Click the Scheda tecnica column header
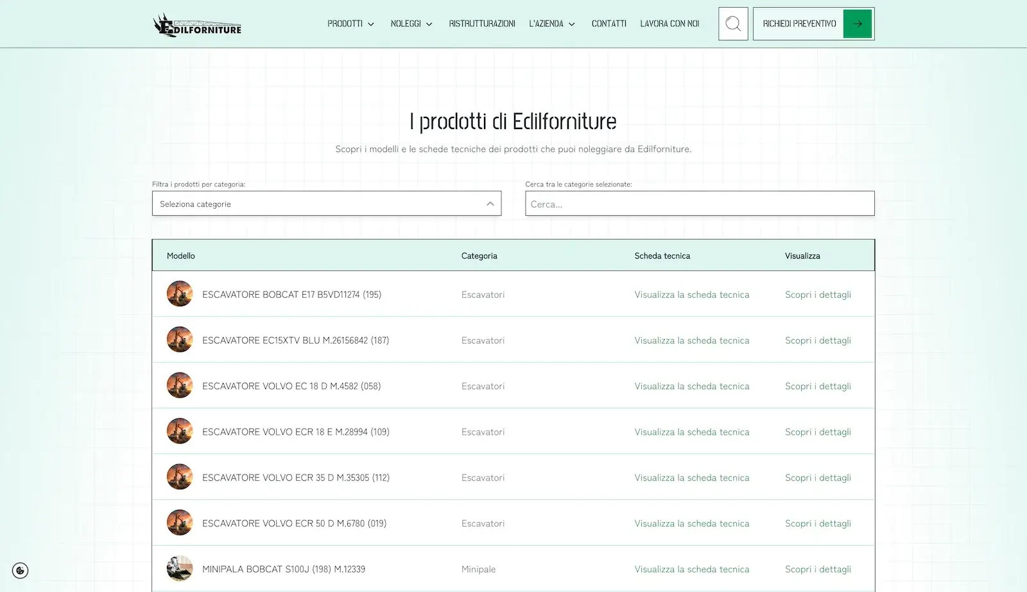The image size is (1027, 592). [662, 256]
